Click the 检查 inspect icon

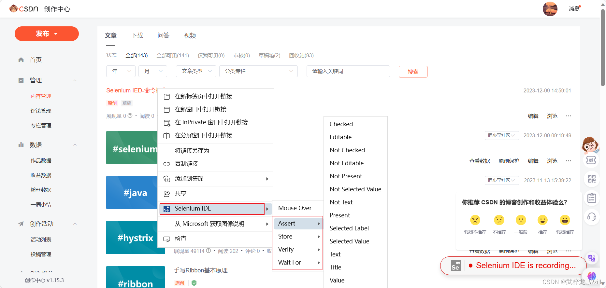[166, 239]
